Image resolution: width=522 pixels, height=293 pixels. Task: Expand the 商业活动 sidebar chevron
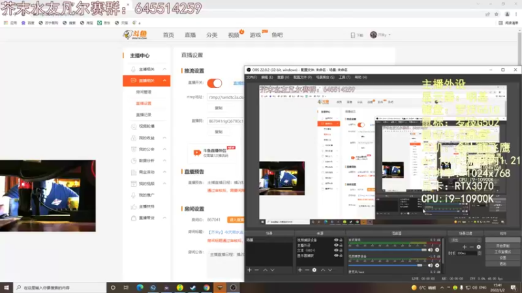click(x=164, y=172)
